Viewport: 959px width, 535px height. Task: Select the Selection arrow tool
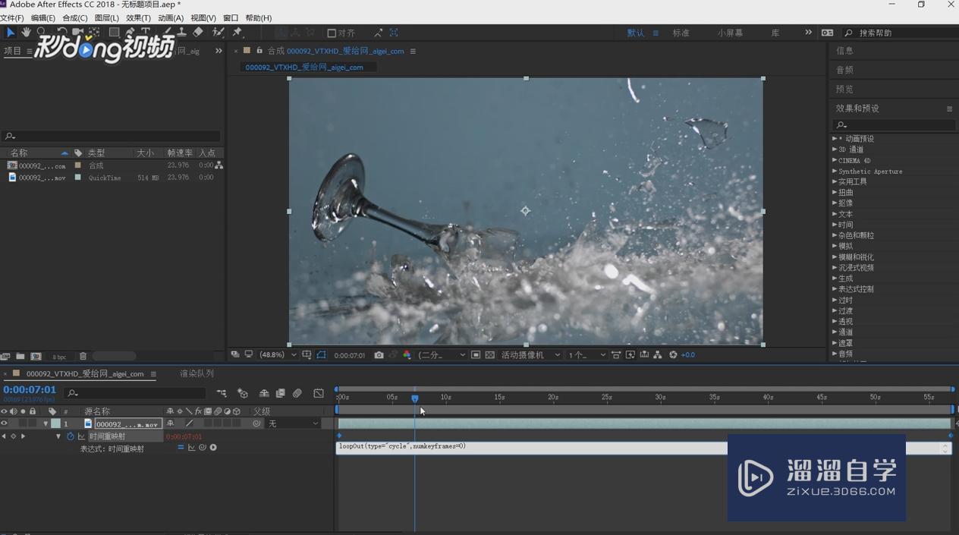[x=11, y=33]
